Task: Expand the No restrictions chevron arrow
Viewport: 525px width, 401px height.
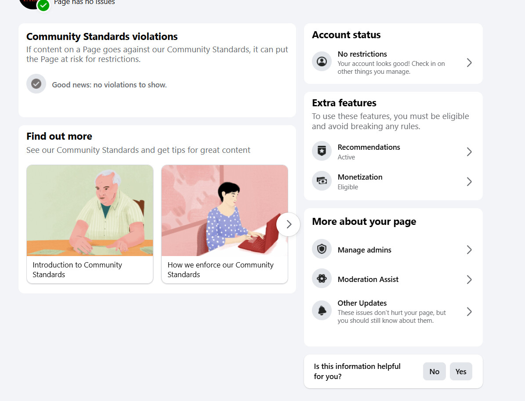Action: coord(469,63)
